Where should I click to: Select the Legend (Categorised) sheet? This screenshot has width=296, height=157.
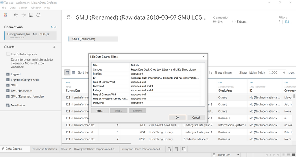[25, 80]
